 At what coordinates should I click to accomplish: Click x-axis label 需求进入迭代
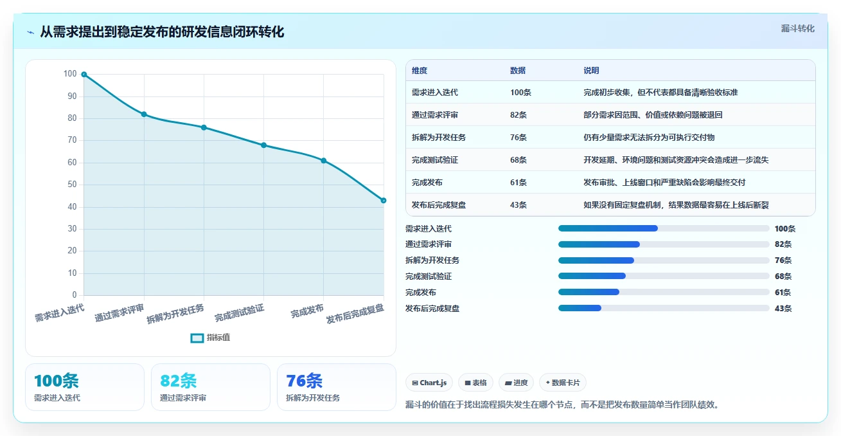point(60,312)
